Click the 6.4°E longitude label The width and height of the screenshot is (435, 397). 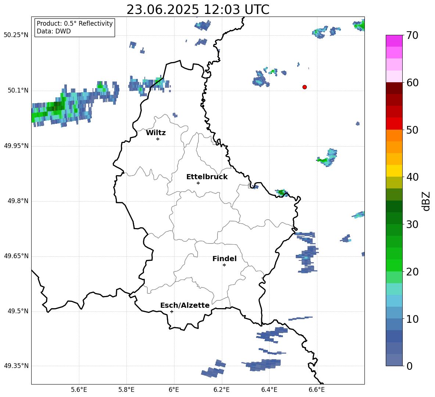click(269, 390)
